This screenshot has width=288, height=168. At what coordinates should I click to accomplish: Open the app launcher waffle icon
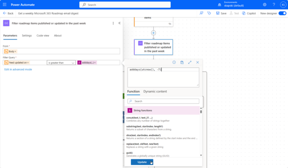coord(4,4)
